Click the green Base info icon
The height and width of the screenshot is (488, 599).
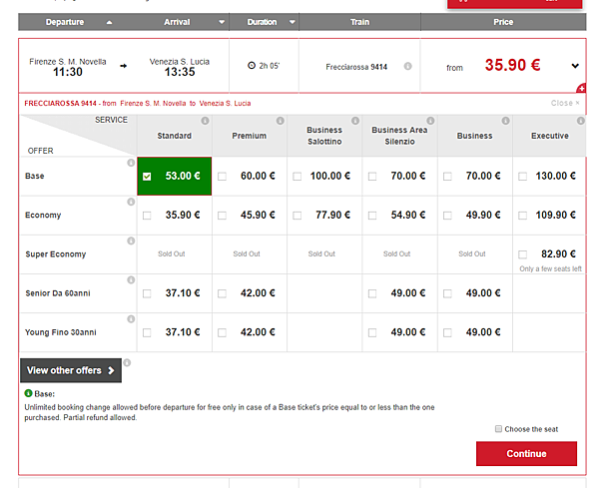pos(28,393)
